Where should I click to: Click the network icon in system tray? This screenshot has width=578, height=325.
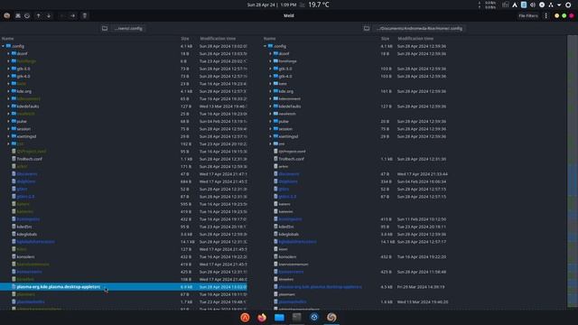pyautogui.click(x=551, y=5)
